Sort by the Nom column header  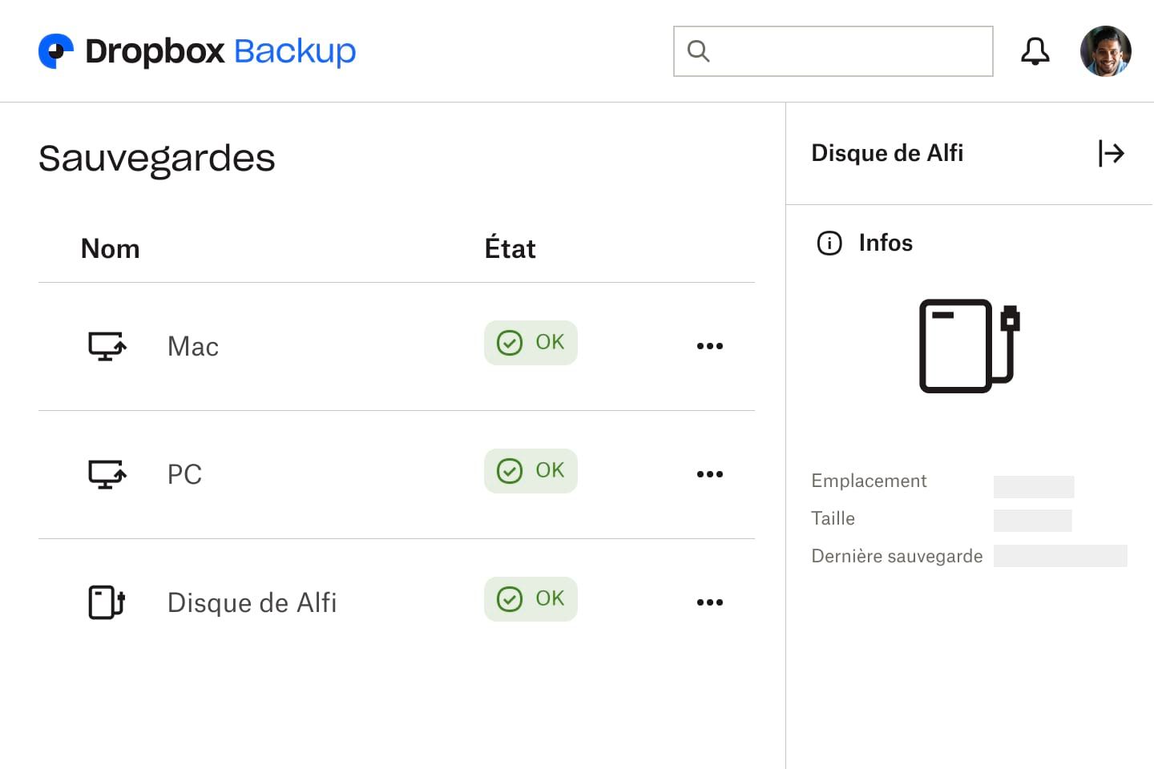click(110, 248)
